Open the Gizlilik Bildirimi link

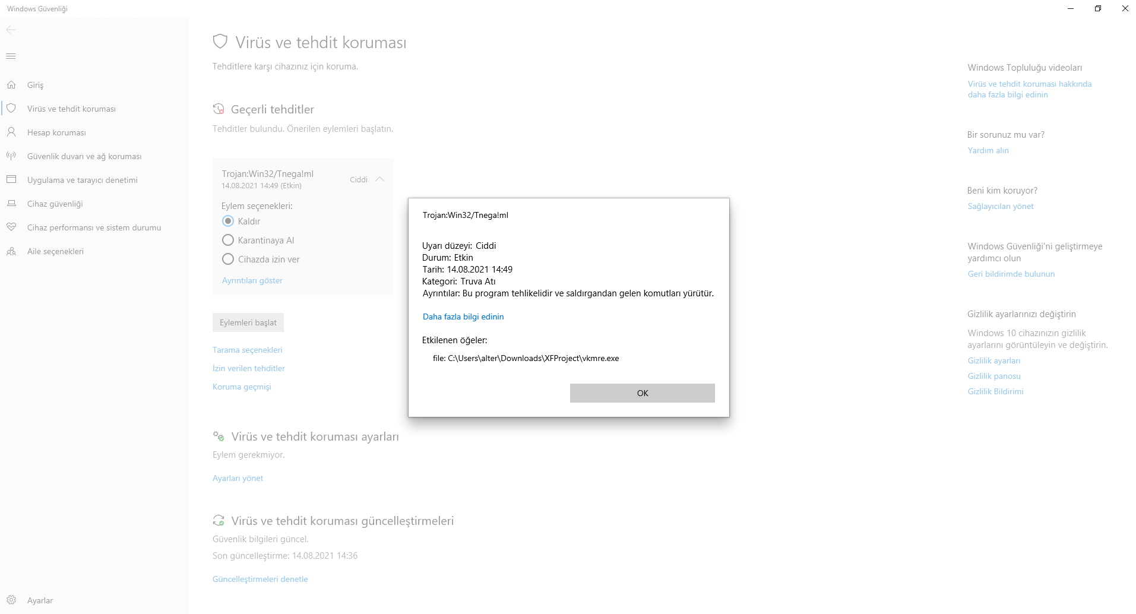(x=996, y=391)
